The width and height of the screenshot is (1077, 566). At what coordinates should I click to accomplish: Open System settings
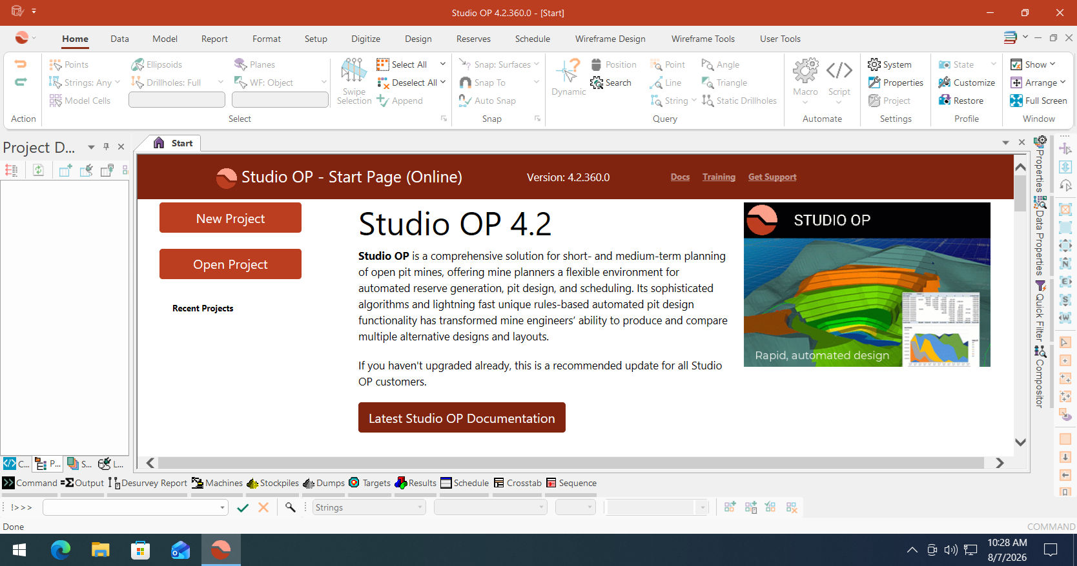(890, 64)
